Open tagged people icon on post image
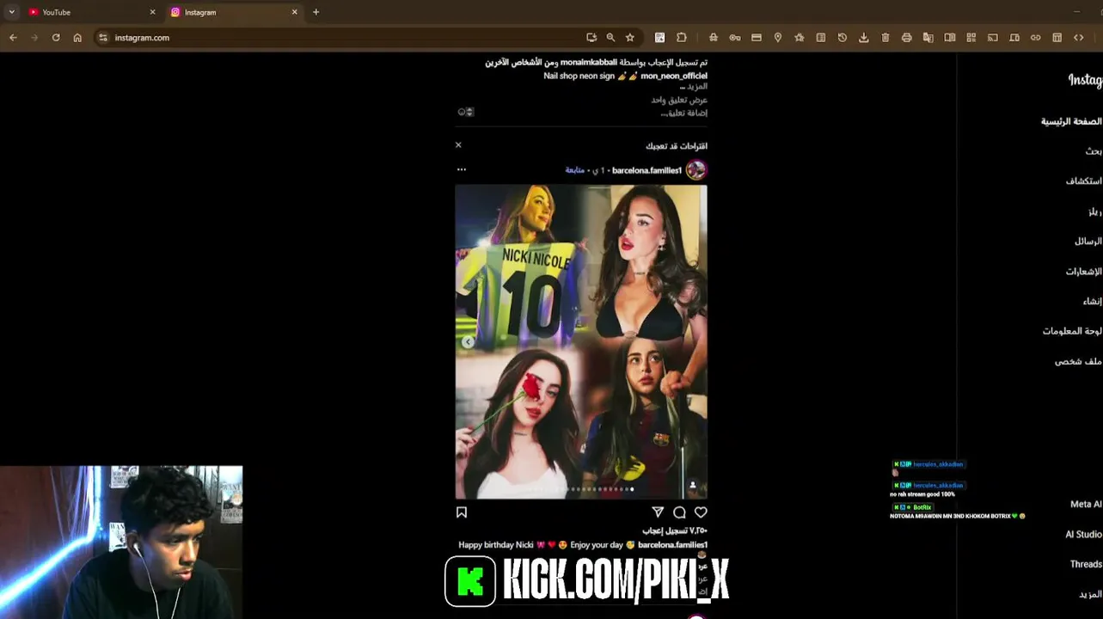This screenshot has width=1103, height=619. (693, 485)
